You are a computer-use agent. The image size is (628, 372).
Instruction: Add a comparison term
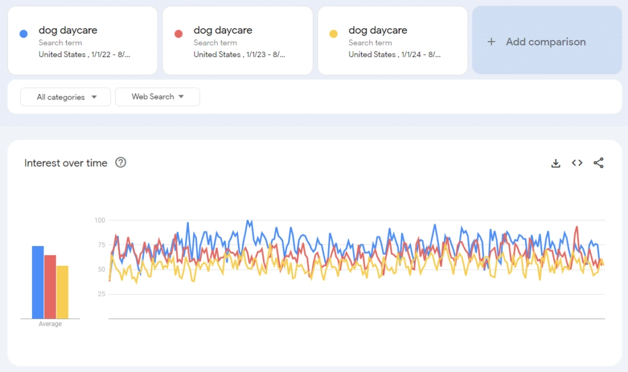coord(546,40)
